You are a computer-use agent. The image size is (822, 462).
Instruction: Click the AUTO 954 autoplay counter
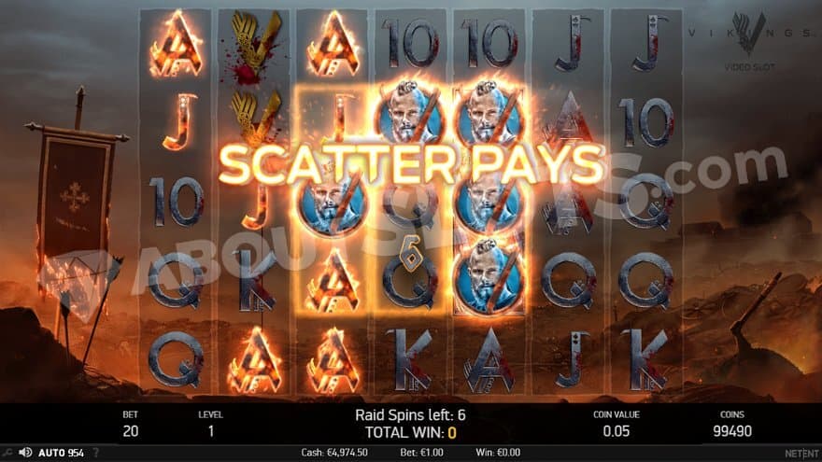click(61, 453)
